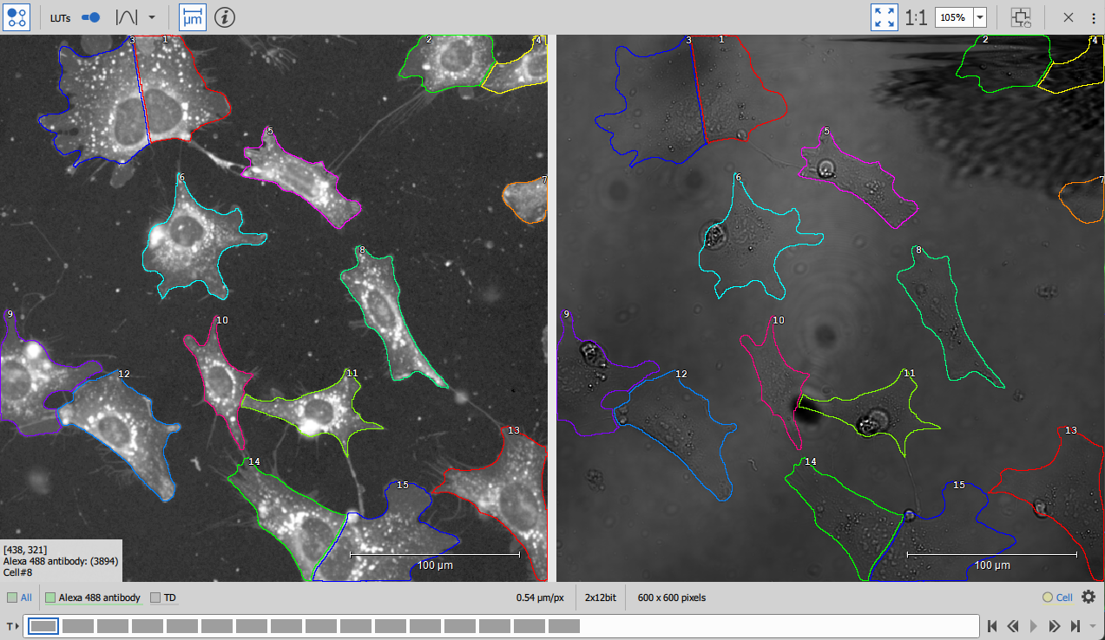Click the synchronize views icon
This screenshot has height=640, width=1105.
[x=1021, y=17]
